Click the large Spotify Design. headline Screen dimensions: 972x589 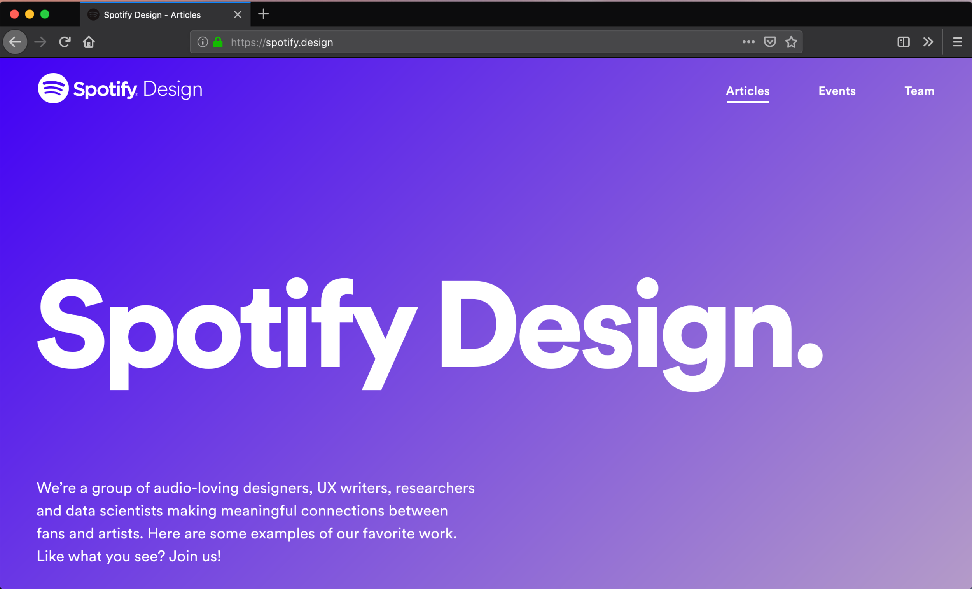pos(430,334)
